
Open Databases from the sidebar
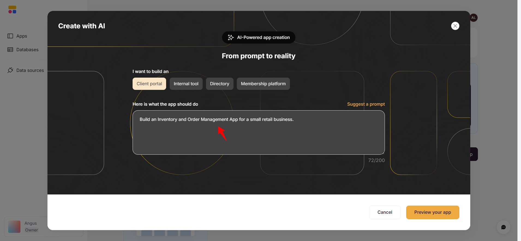pyautogui.click(x=23, y=50)
